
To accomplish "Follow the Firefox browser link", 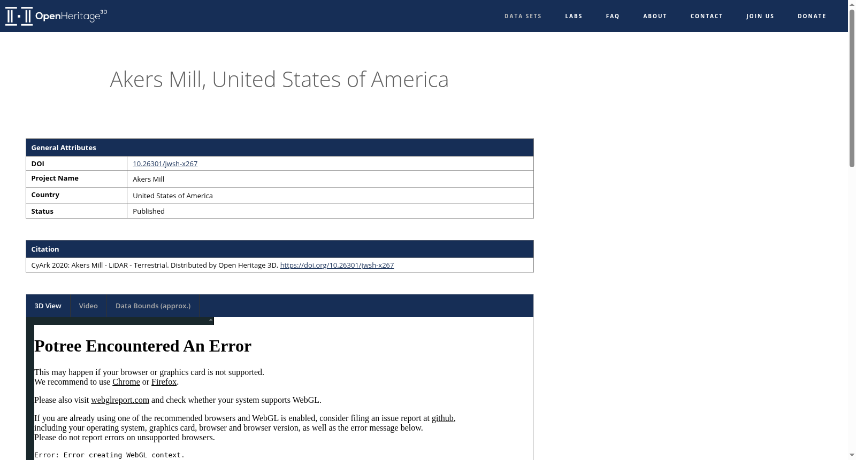I will (x=164, y=382).
